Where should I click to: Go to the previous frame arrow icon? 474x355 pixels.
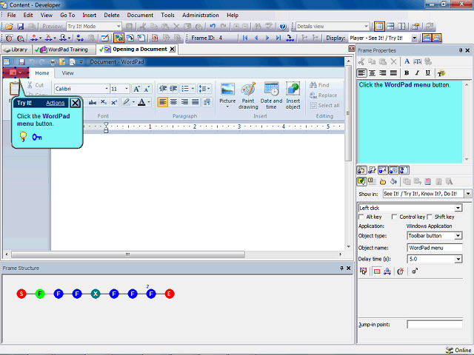(256, 38)
